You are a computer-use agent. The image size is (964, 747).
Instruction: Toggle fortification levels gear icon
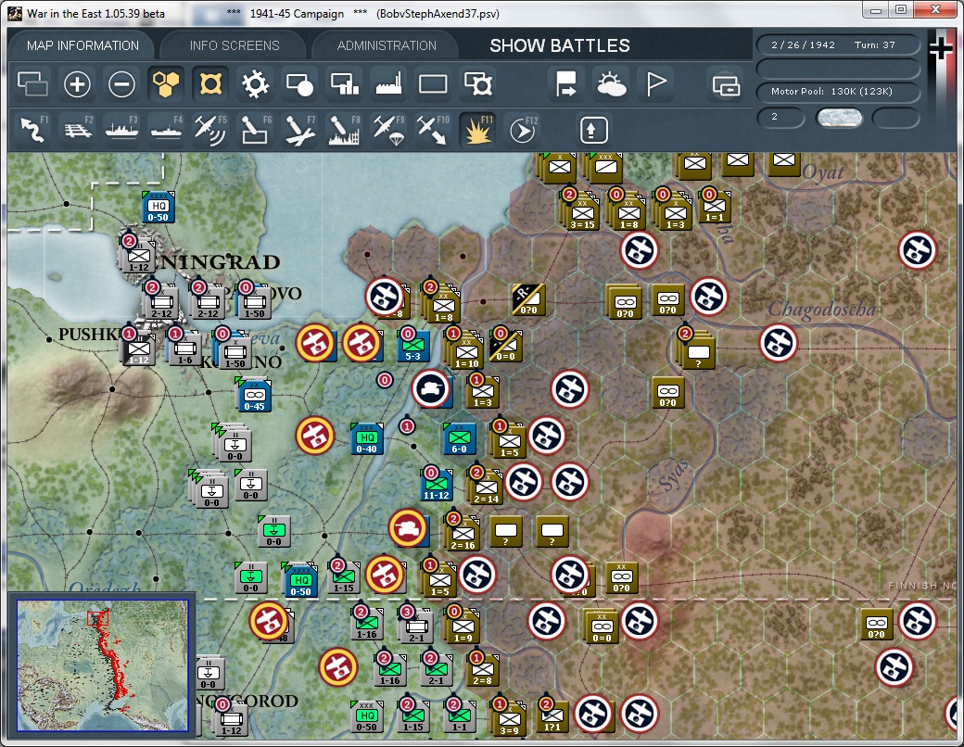(255, 84)
